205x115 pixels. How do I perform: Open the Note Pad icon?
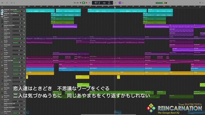pyautogui.click(x=200, y=3)
